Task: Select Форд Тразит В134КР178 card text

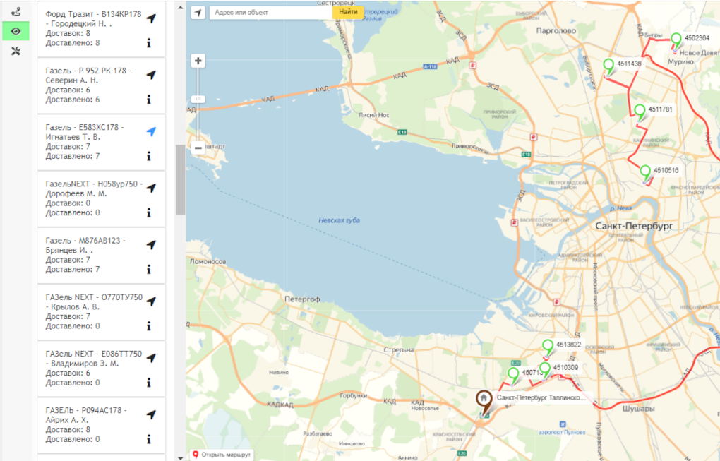Action: (x=94, y=28)
